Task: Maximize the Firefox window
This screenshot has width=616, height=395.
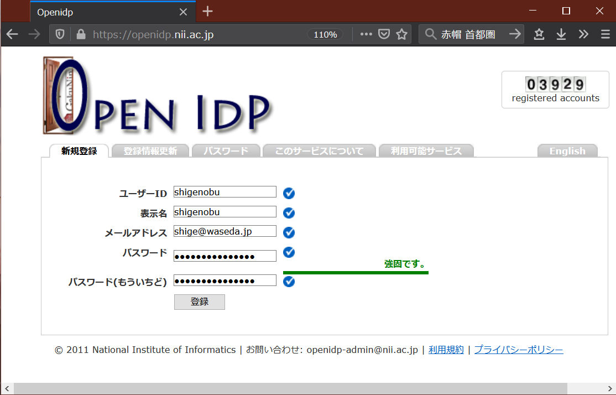Action: [566, 11]
